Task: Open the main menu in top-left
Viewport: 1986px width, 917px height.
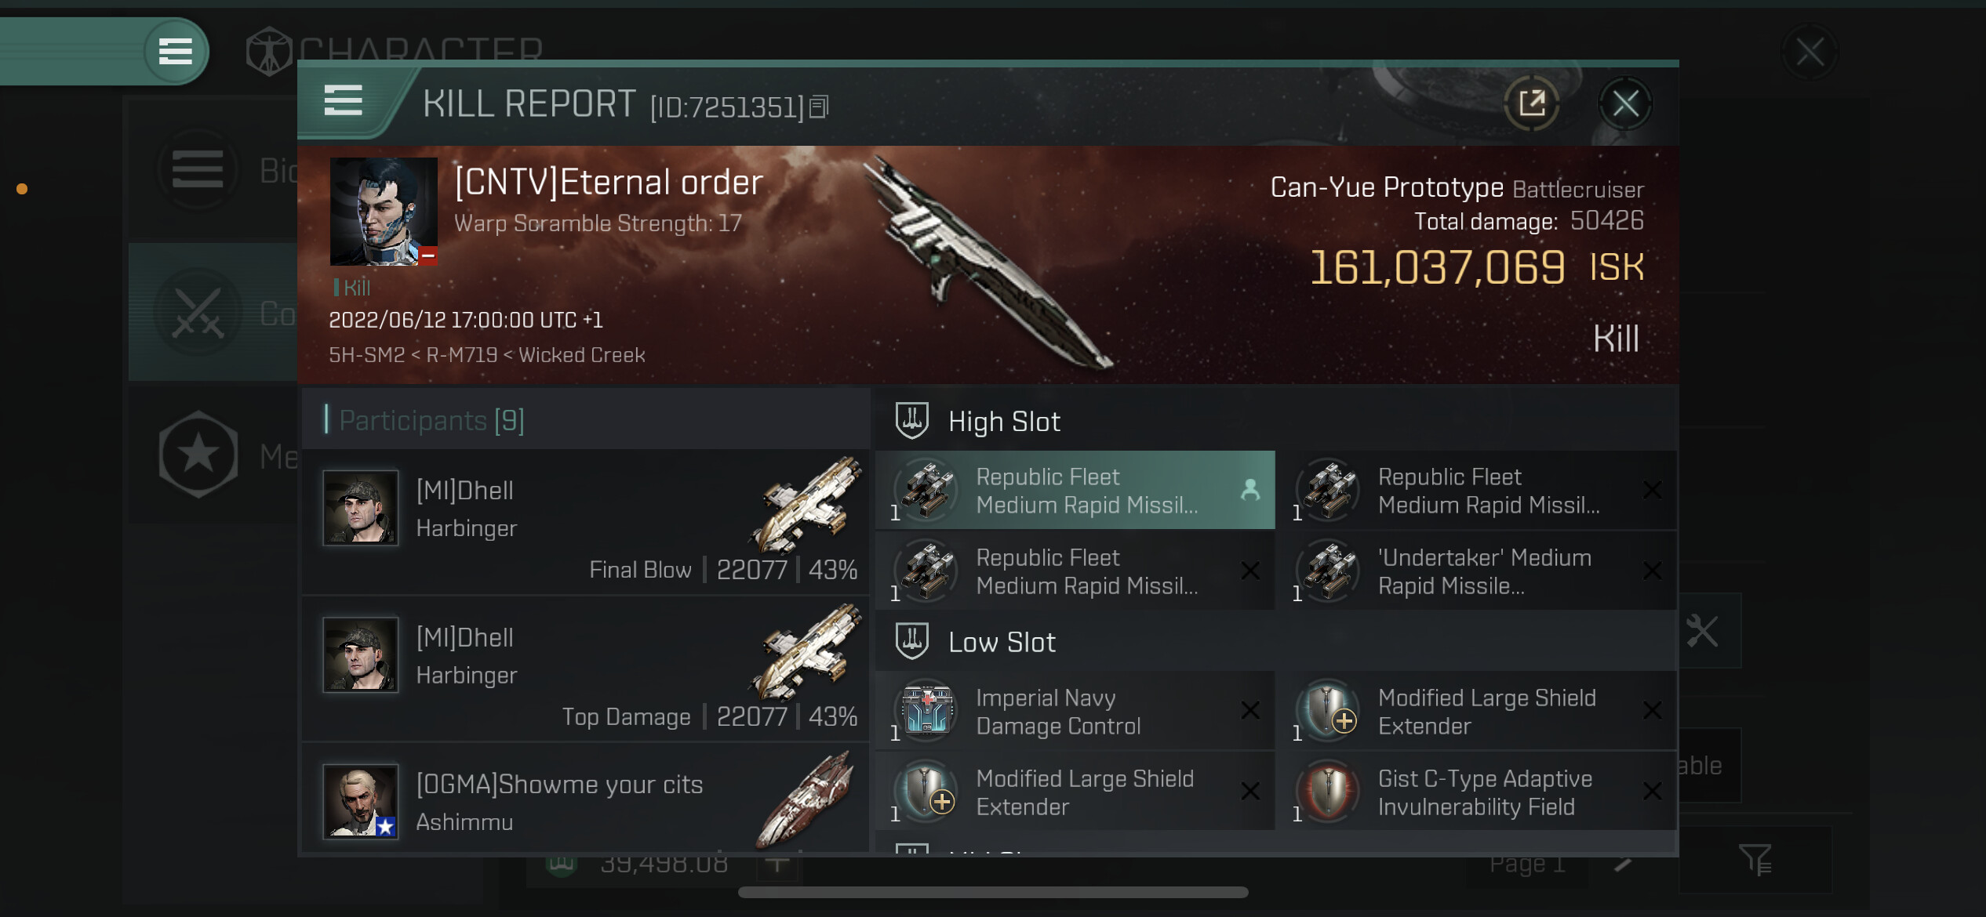Action: (x=175, y=52)
